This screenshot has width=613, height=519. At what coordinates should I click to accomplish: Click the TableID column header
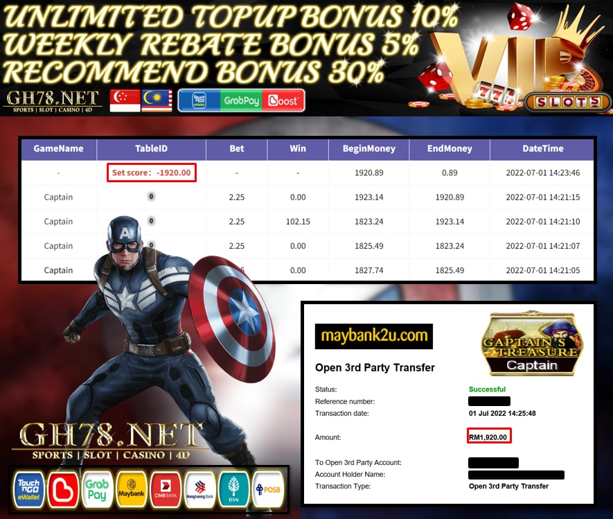[x=151, y=148]
